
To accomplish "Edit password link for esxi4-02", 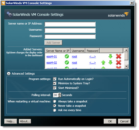I will coord(92,63).
